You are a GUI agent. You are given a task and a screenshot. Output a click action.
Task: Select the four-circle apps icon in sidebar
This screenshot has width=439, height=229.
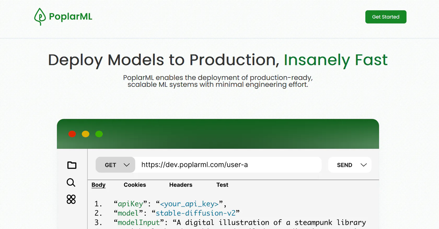pos(71,199)
